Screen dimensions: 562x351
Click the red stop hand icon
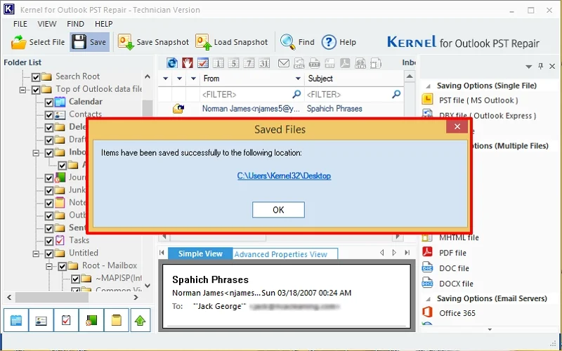188,63
